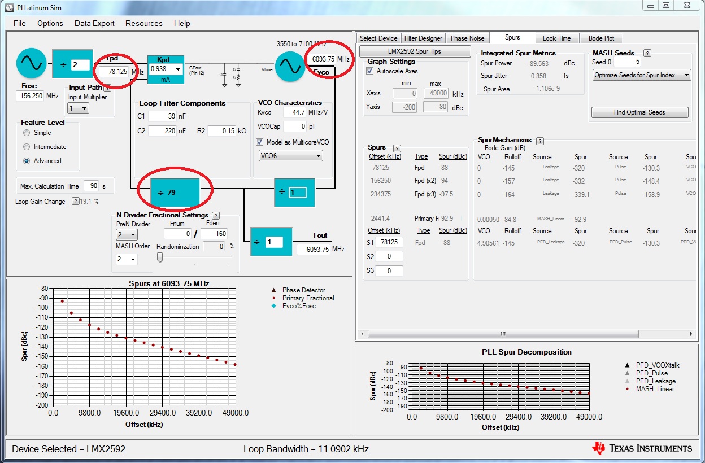
Task: Open help icon next to Input Path
Action: coord(108,88)
